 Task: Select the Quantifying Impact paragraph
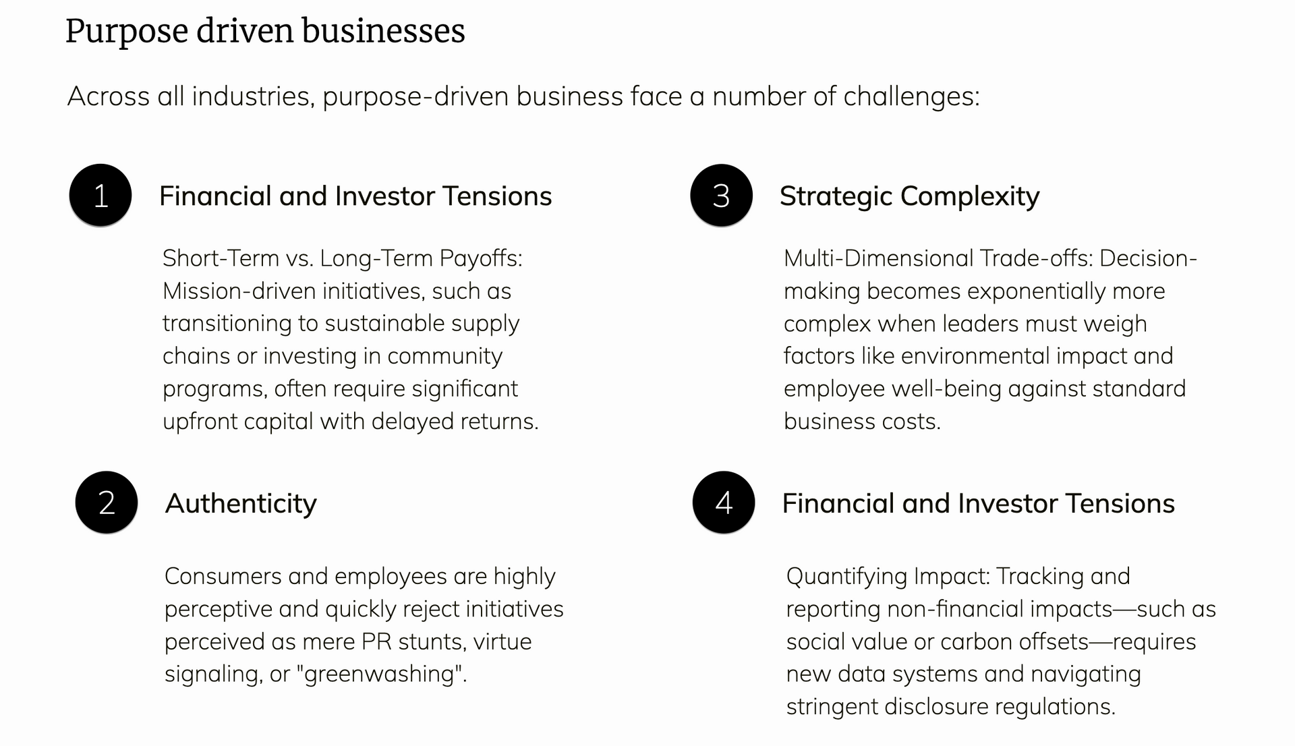pos(1001,641)
